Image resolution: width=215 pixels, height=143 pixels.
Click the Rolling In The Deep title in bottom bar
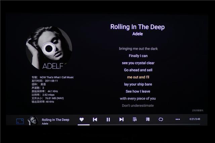(55, 120)
